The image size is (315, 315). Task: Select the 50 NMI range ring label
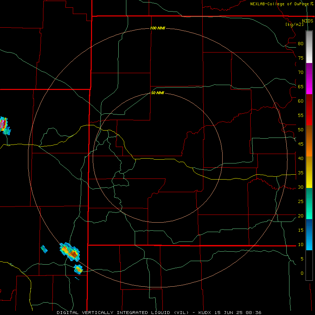pos(157,93)
